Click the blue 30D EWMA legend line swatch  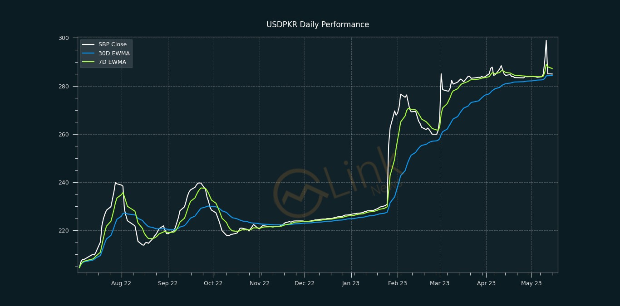(x=89, y=53)
